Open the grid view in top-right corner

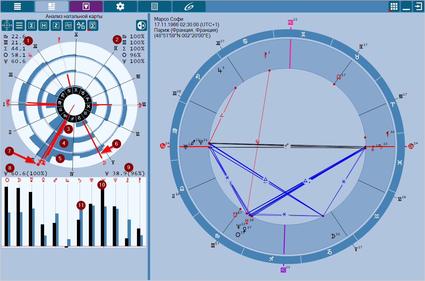tap(394, 6)
